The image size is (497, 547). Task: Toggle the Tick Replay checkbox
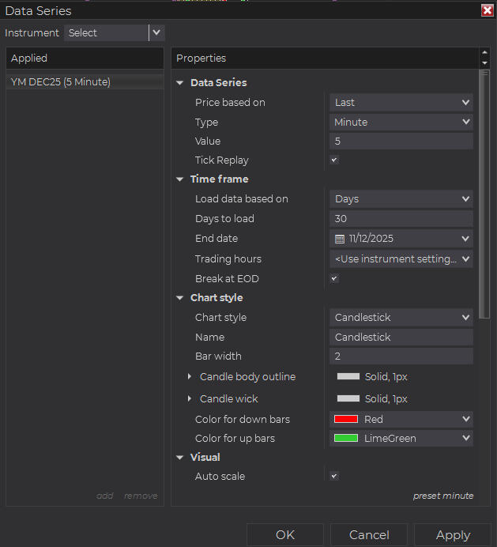[334, 160]
